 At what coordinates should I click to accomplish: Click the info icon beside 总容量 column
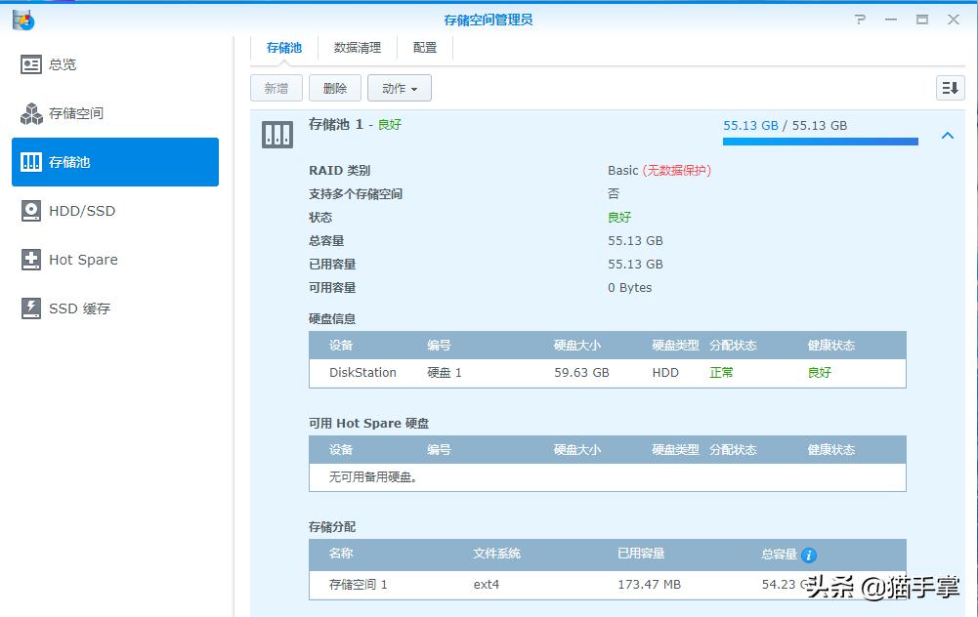[809, 554]
